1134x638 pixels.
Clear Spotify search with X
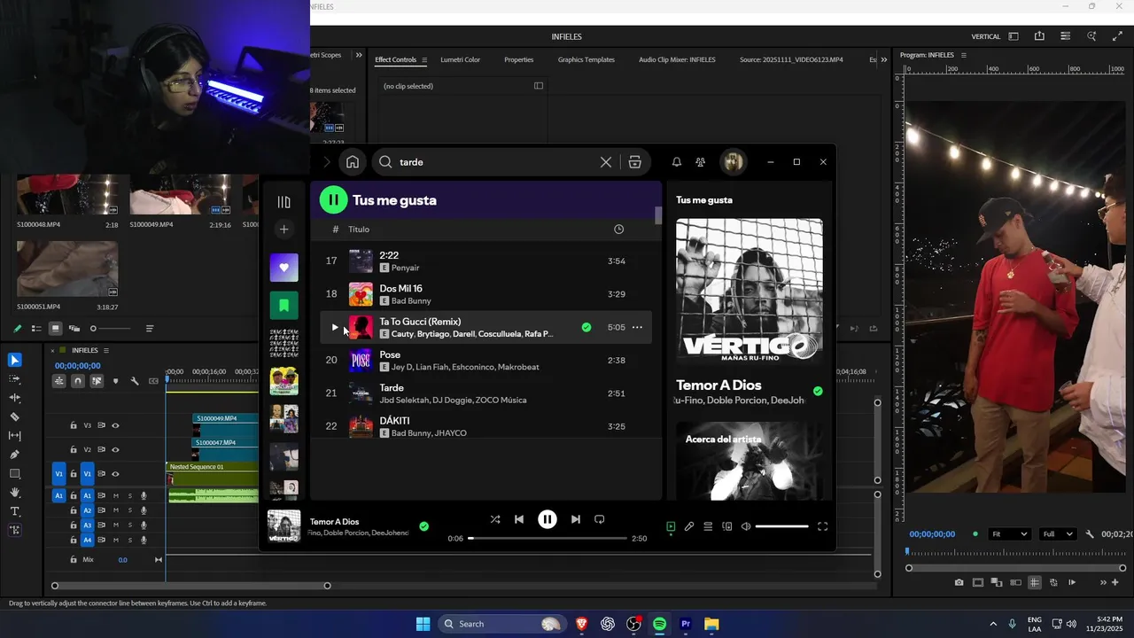point(606,162)
